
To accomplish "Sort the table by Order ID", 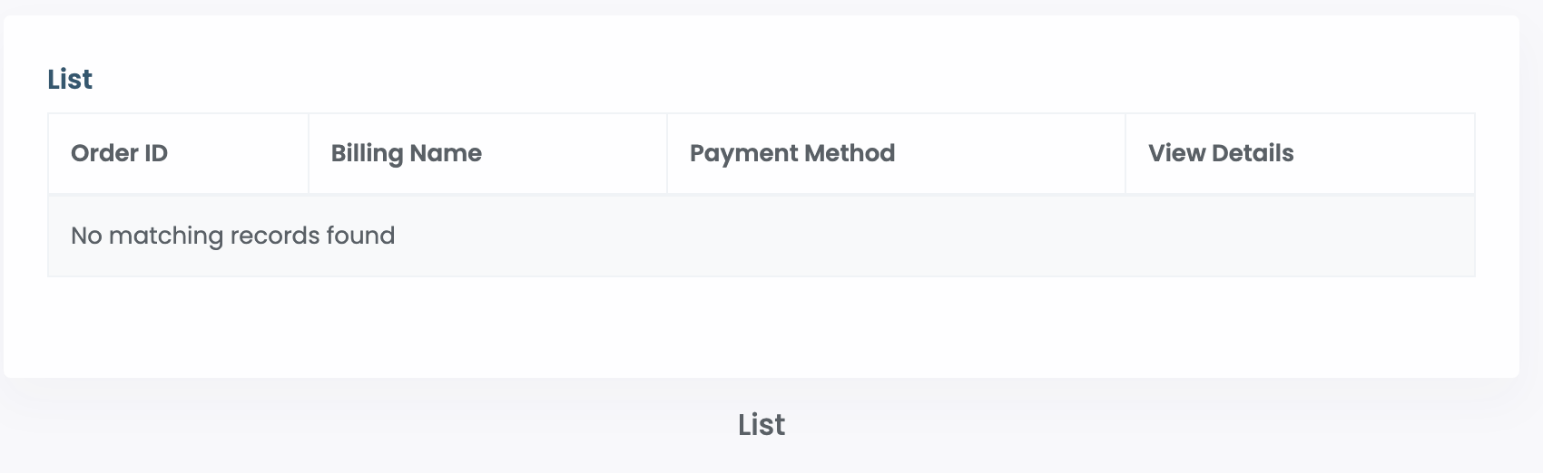I will click(x=119, y=153).
